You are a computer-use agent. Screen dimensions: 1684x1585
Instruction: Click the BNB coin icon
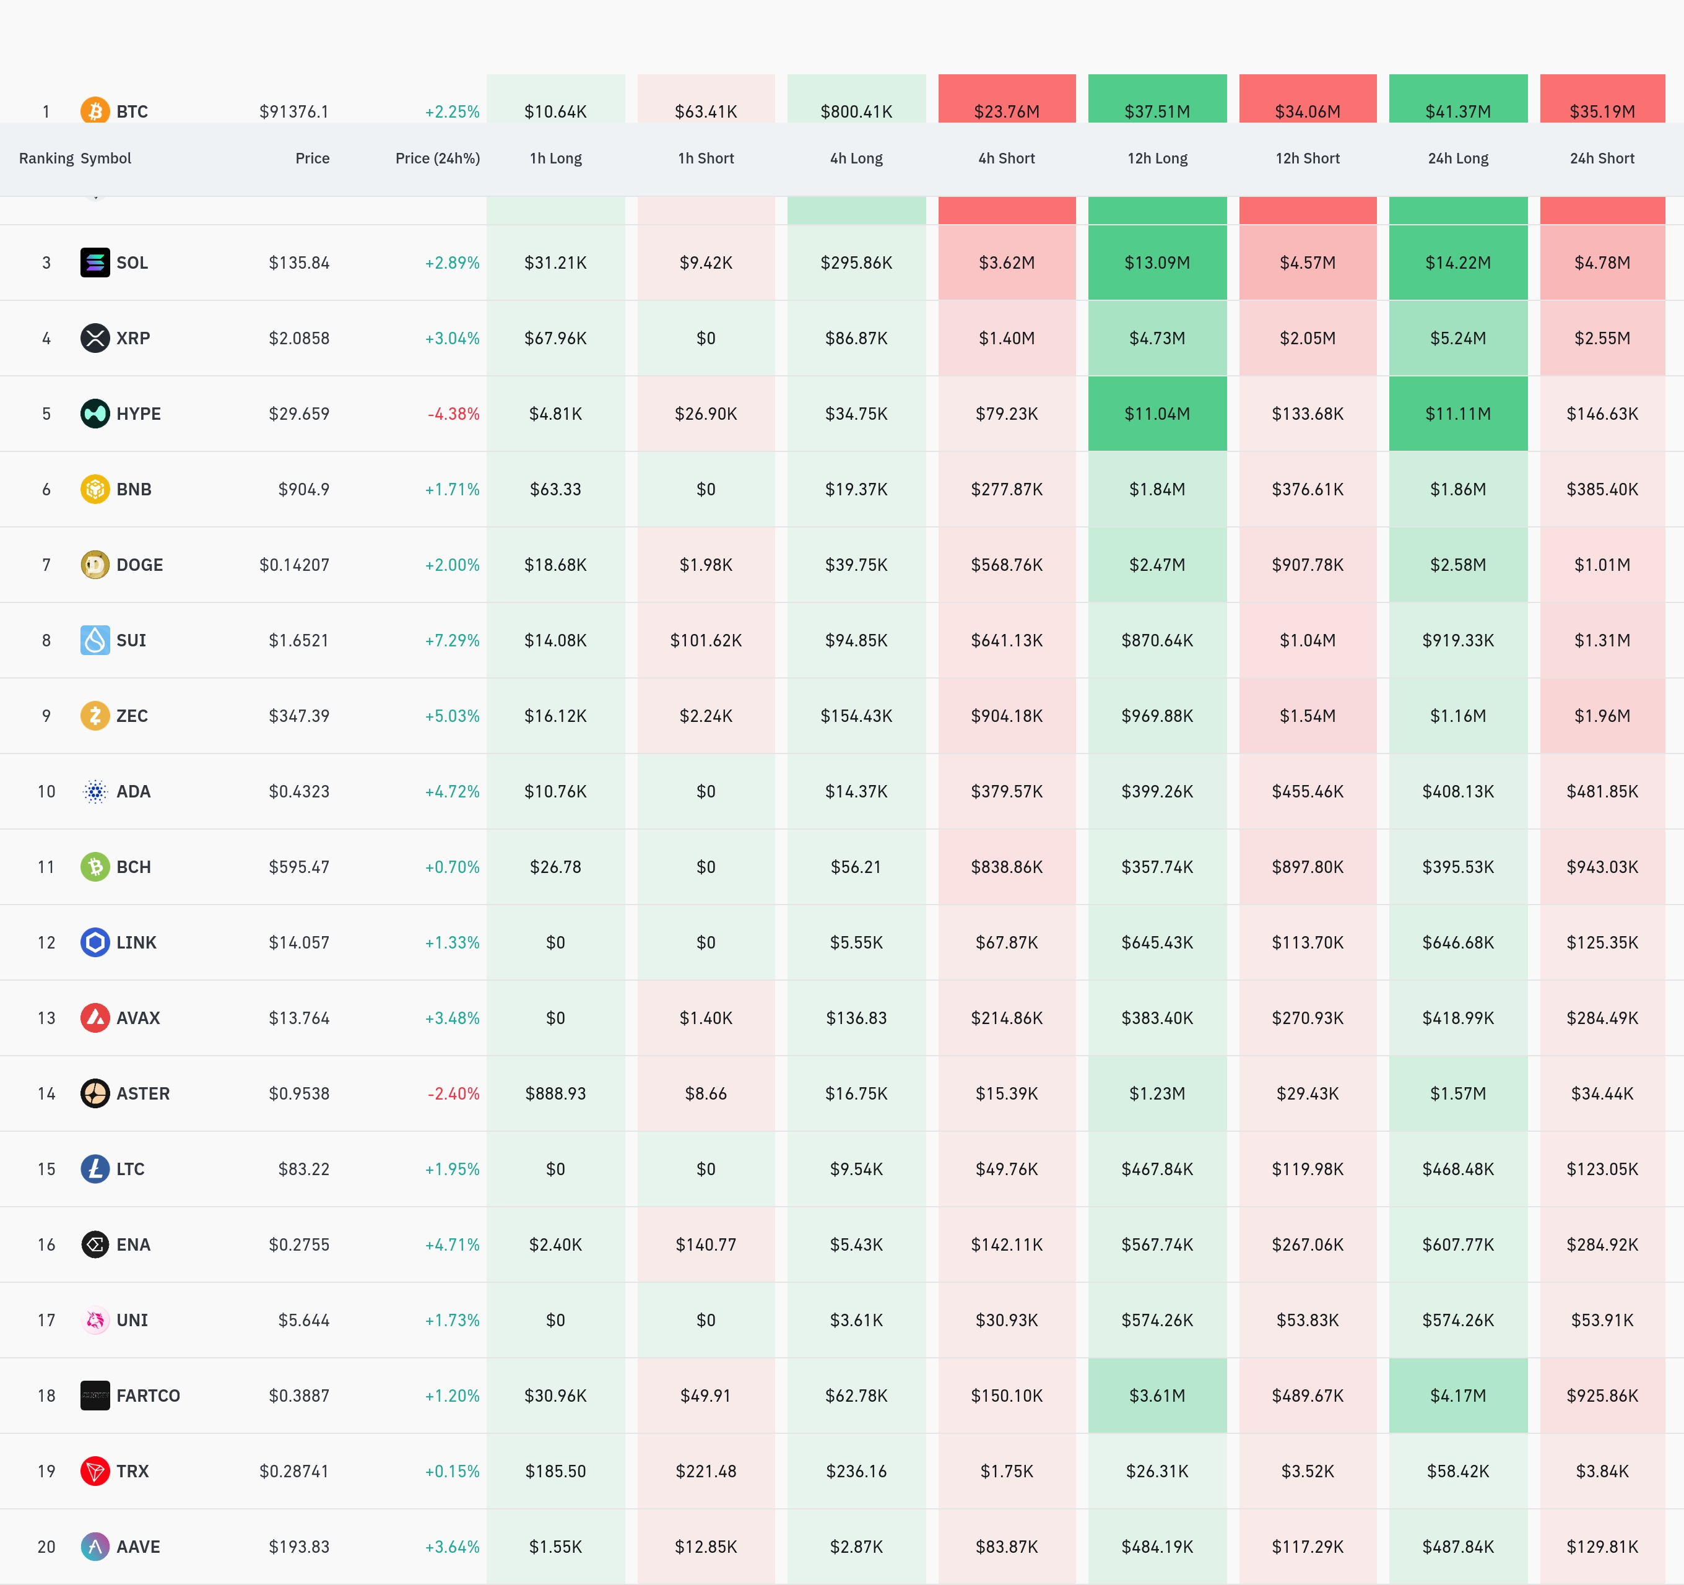[95, 489]
